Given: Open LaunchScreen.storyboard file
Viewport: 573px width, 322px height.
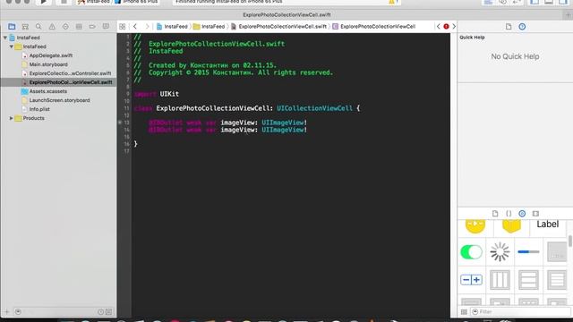Looking at the screenshot, I should 56,100.
